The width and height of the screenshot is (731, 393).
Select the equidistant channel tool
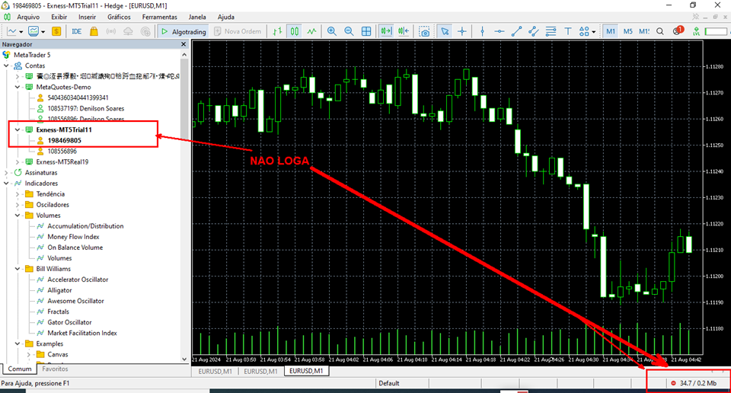tap(533, 31)
